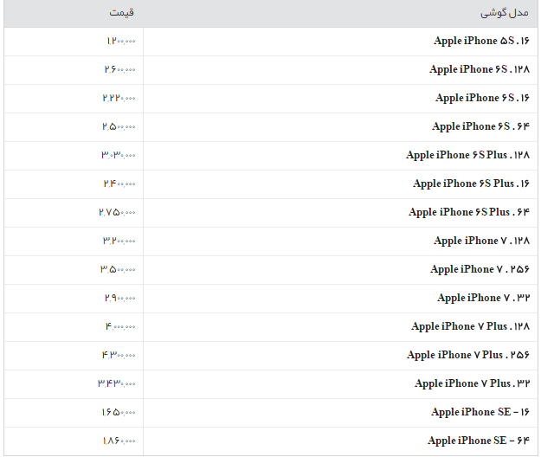Viewport: 541px width, 457px height.
Task: Click the price 4,300,000 for 7 Plus 256
Action: (119, 356)
